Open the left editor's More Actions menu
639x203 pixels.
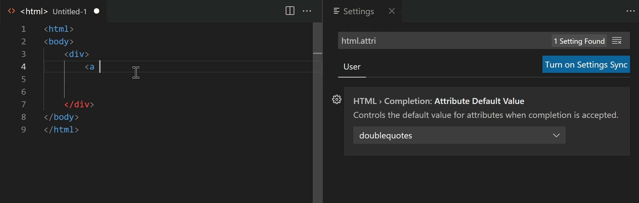point(307,11)
